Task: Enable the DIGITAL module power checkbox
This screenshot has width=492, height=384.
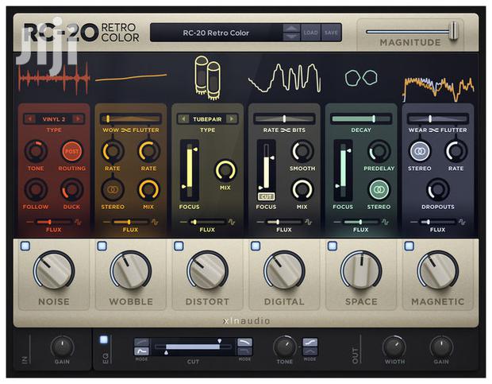Action: 256,246
